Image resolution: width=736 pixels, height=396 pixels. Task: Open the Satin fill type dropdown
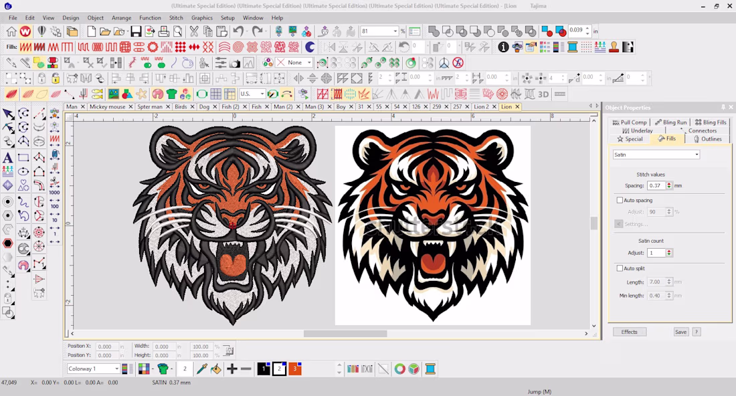click(x=656, y=155)
